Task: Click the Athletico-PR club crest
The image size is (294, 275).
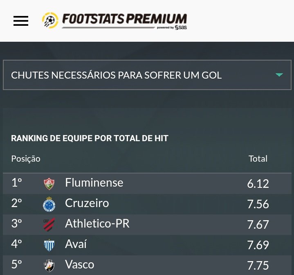Action: pyautogui.click(x=49, y=225)
